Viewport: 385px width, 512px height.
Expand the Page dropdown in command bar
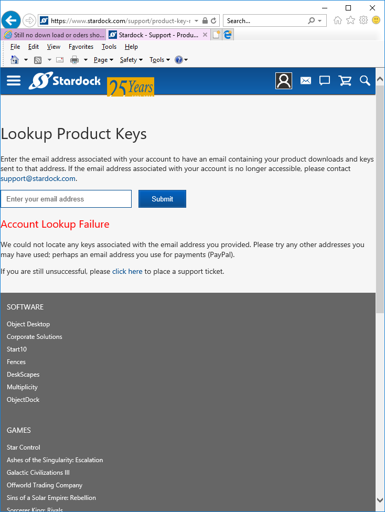[103, 60]
